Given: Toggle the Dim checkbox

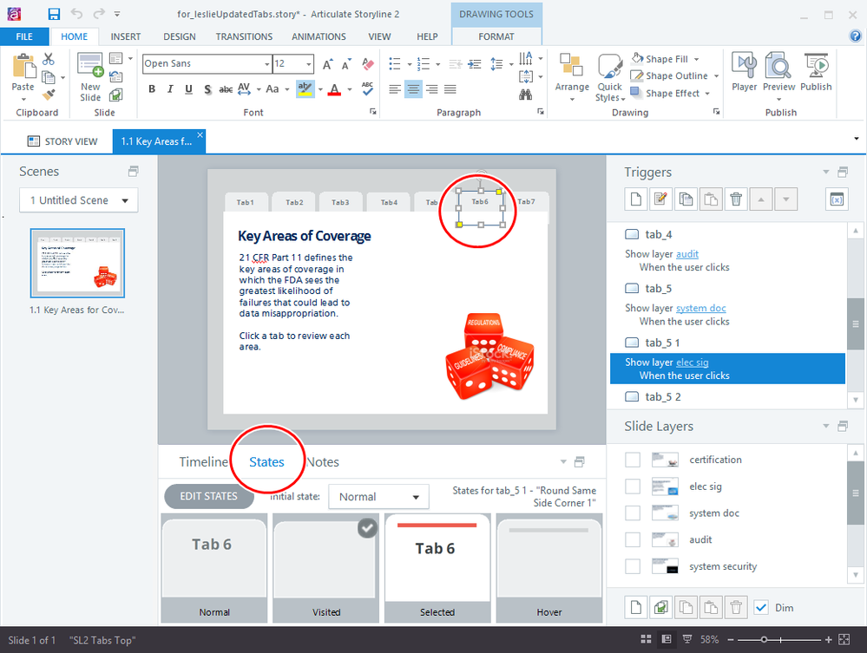Looking at the screenshot, I should [x=761, y=607].
